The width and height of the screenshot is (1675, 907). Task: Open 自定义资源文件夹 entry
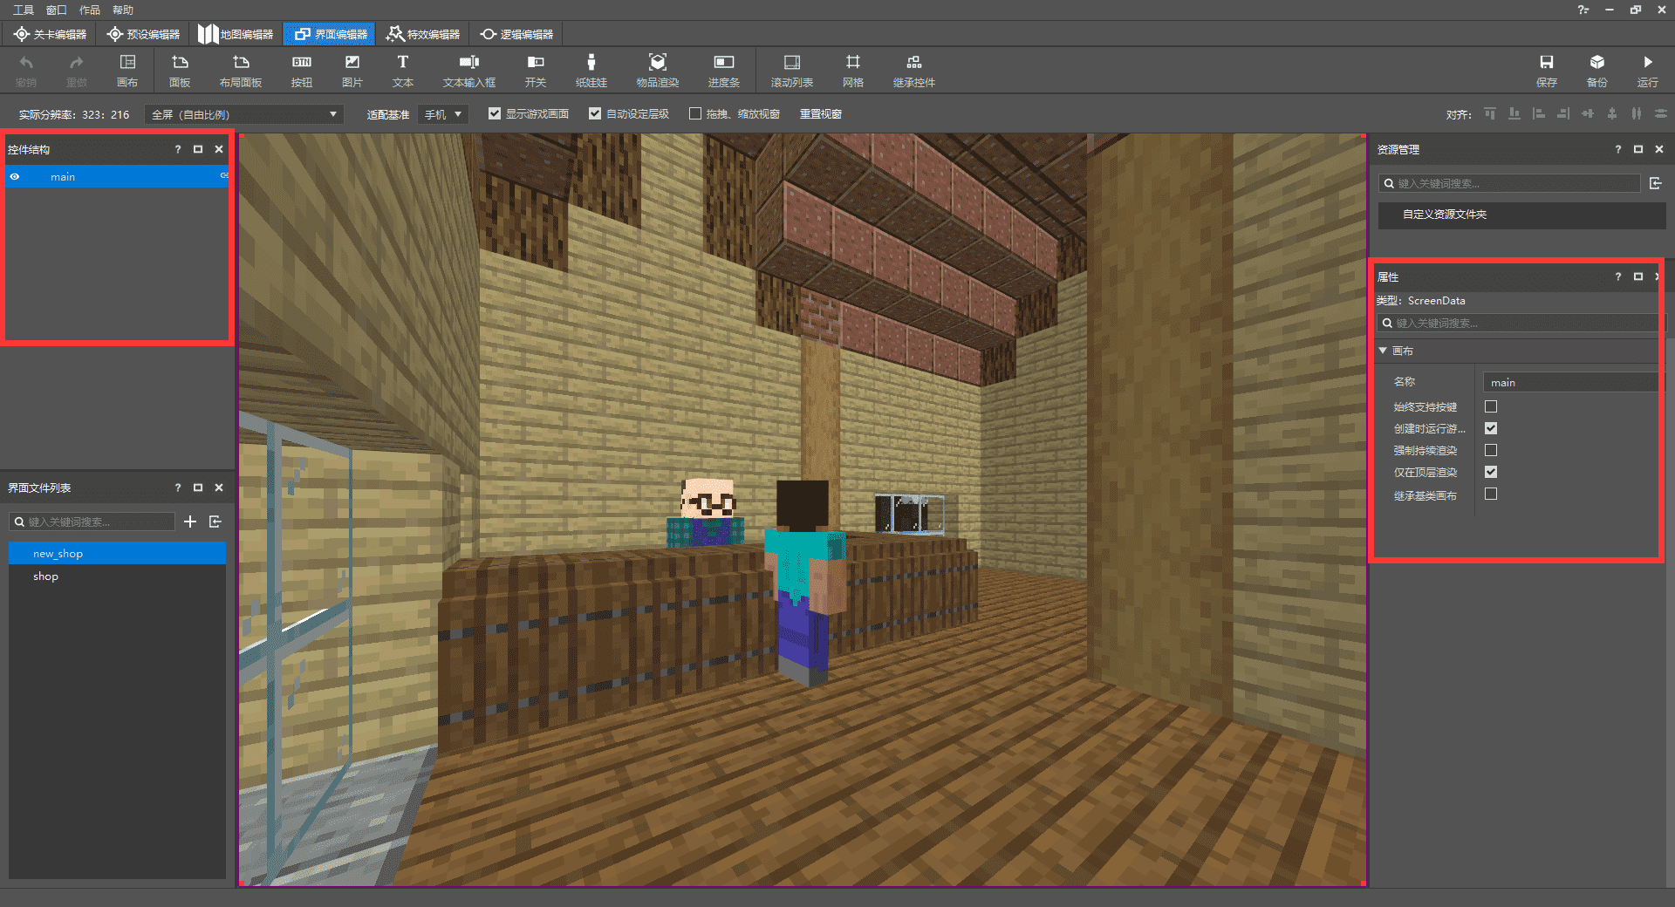pos(1522,214)
